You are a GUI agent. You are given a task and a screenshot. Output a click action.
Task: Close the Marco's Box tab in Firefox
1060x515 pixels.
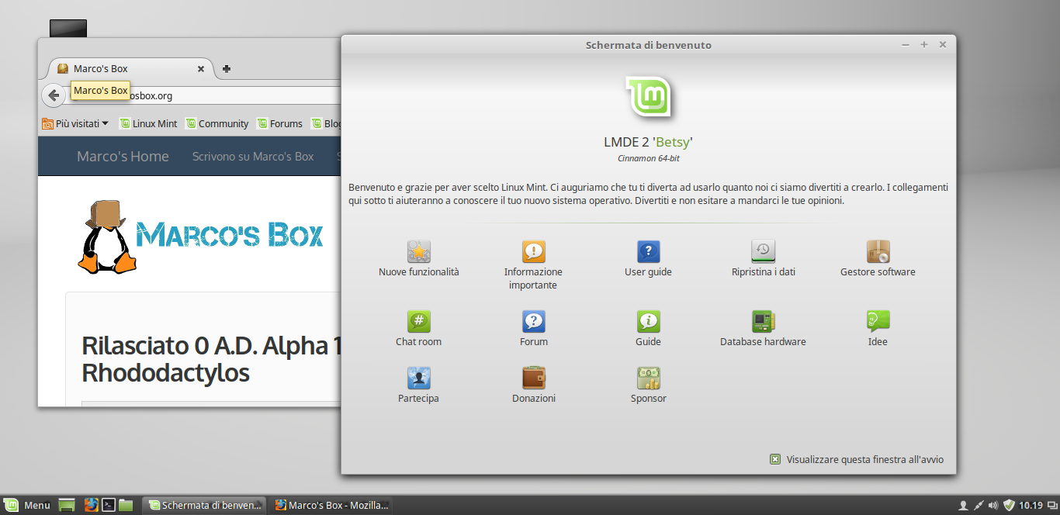[200, 69]
